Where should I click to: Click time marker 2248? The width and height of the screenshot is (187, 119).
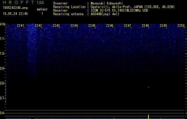(145, 26)
